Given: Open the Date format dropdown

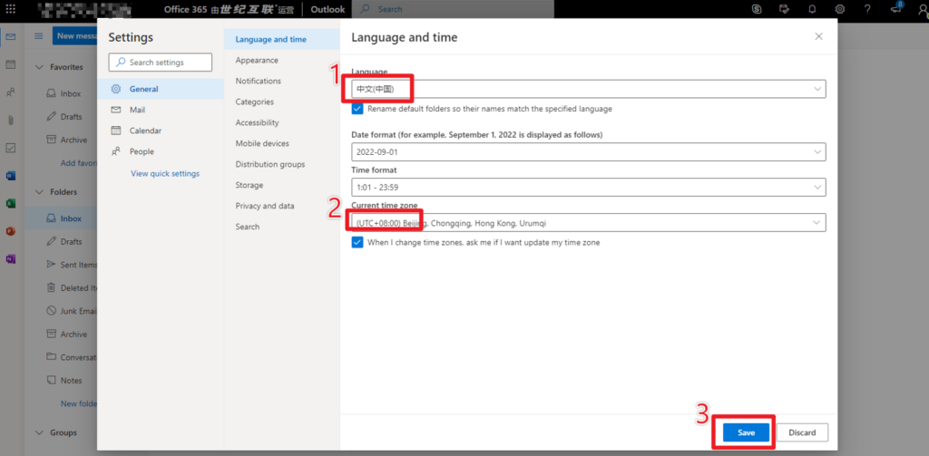Looking at the screenshot, I should click(588, 151).
